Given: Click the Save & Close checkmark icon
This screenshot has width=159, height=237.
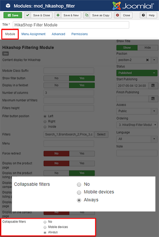Looking at the screenshot, I should coord(27,15).
